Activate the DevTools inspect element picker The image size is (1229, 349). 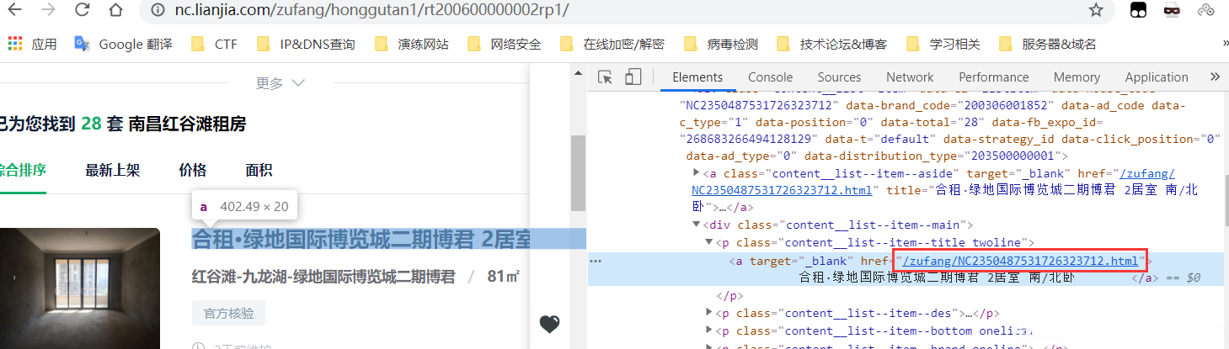point(605,77)
